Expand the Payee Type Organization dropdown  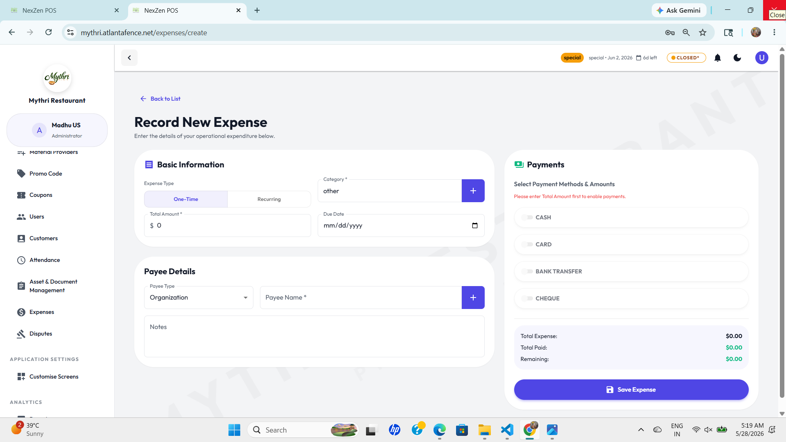[199, 298]
